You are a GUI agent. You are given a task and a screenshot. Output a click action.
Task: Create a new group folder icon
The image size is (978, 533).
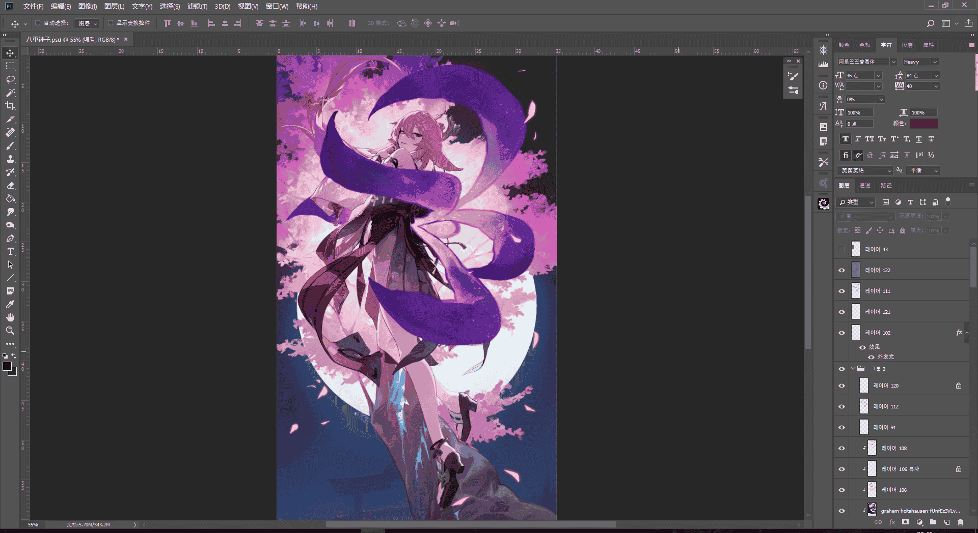933,522
